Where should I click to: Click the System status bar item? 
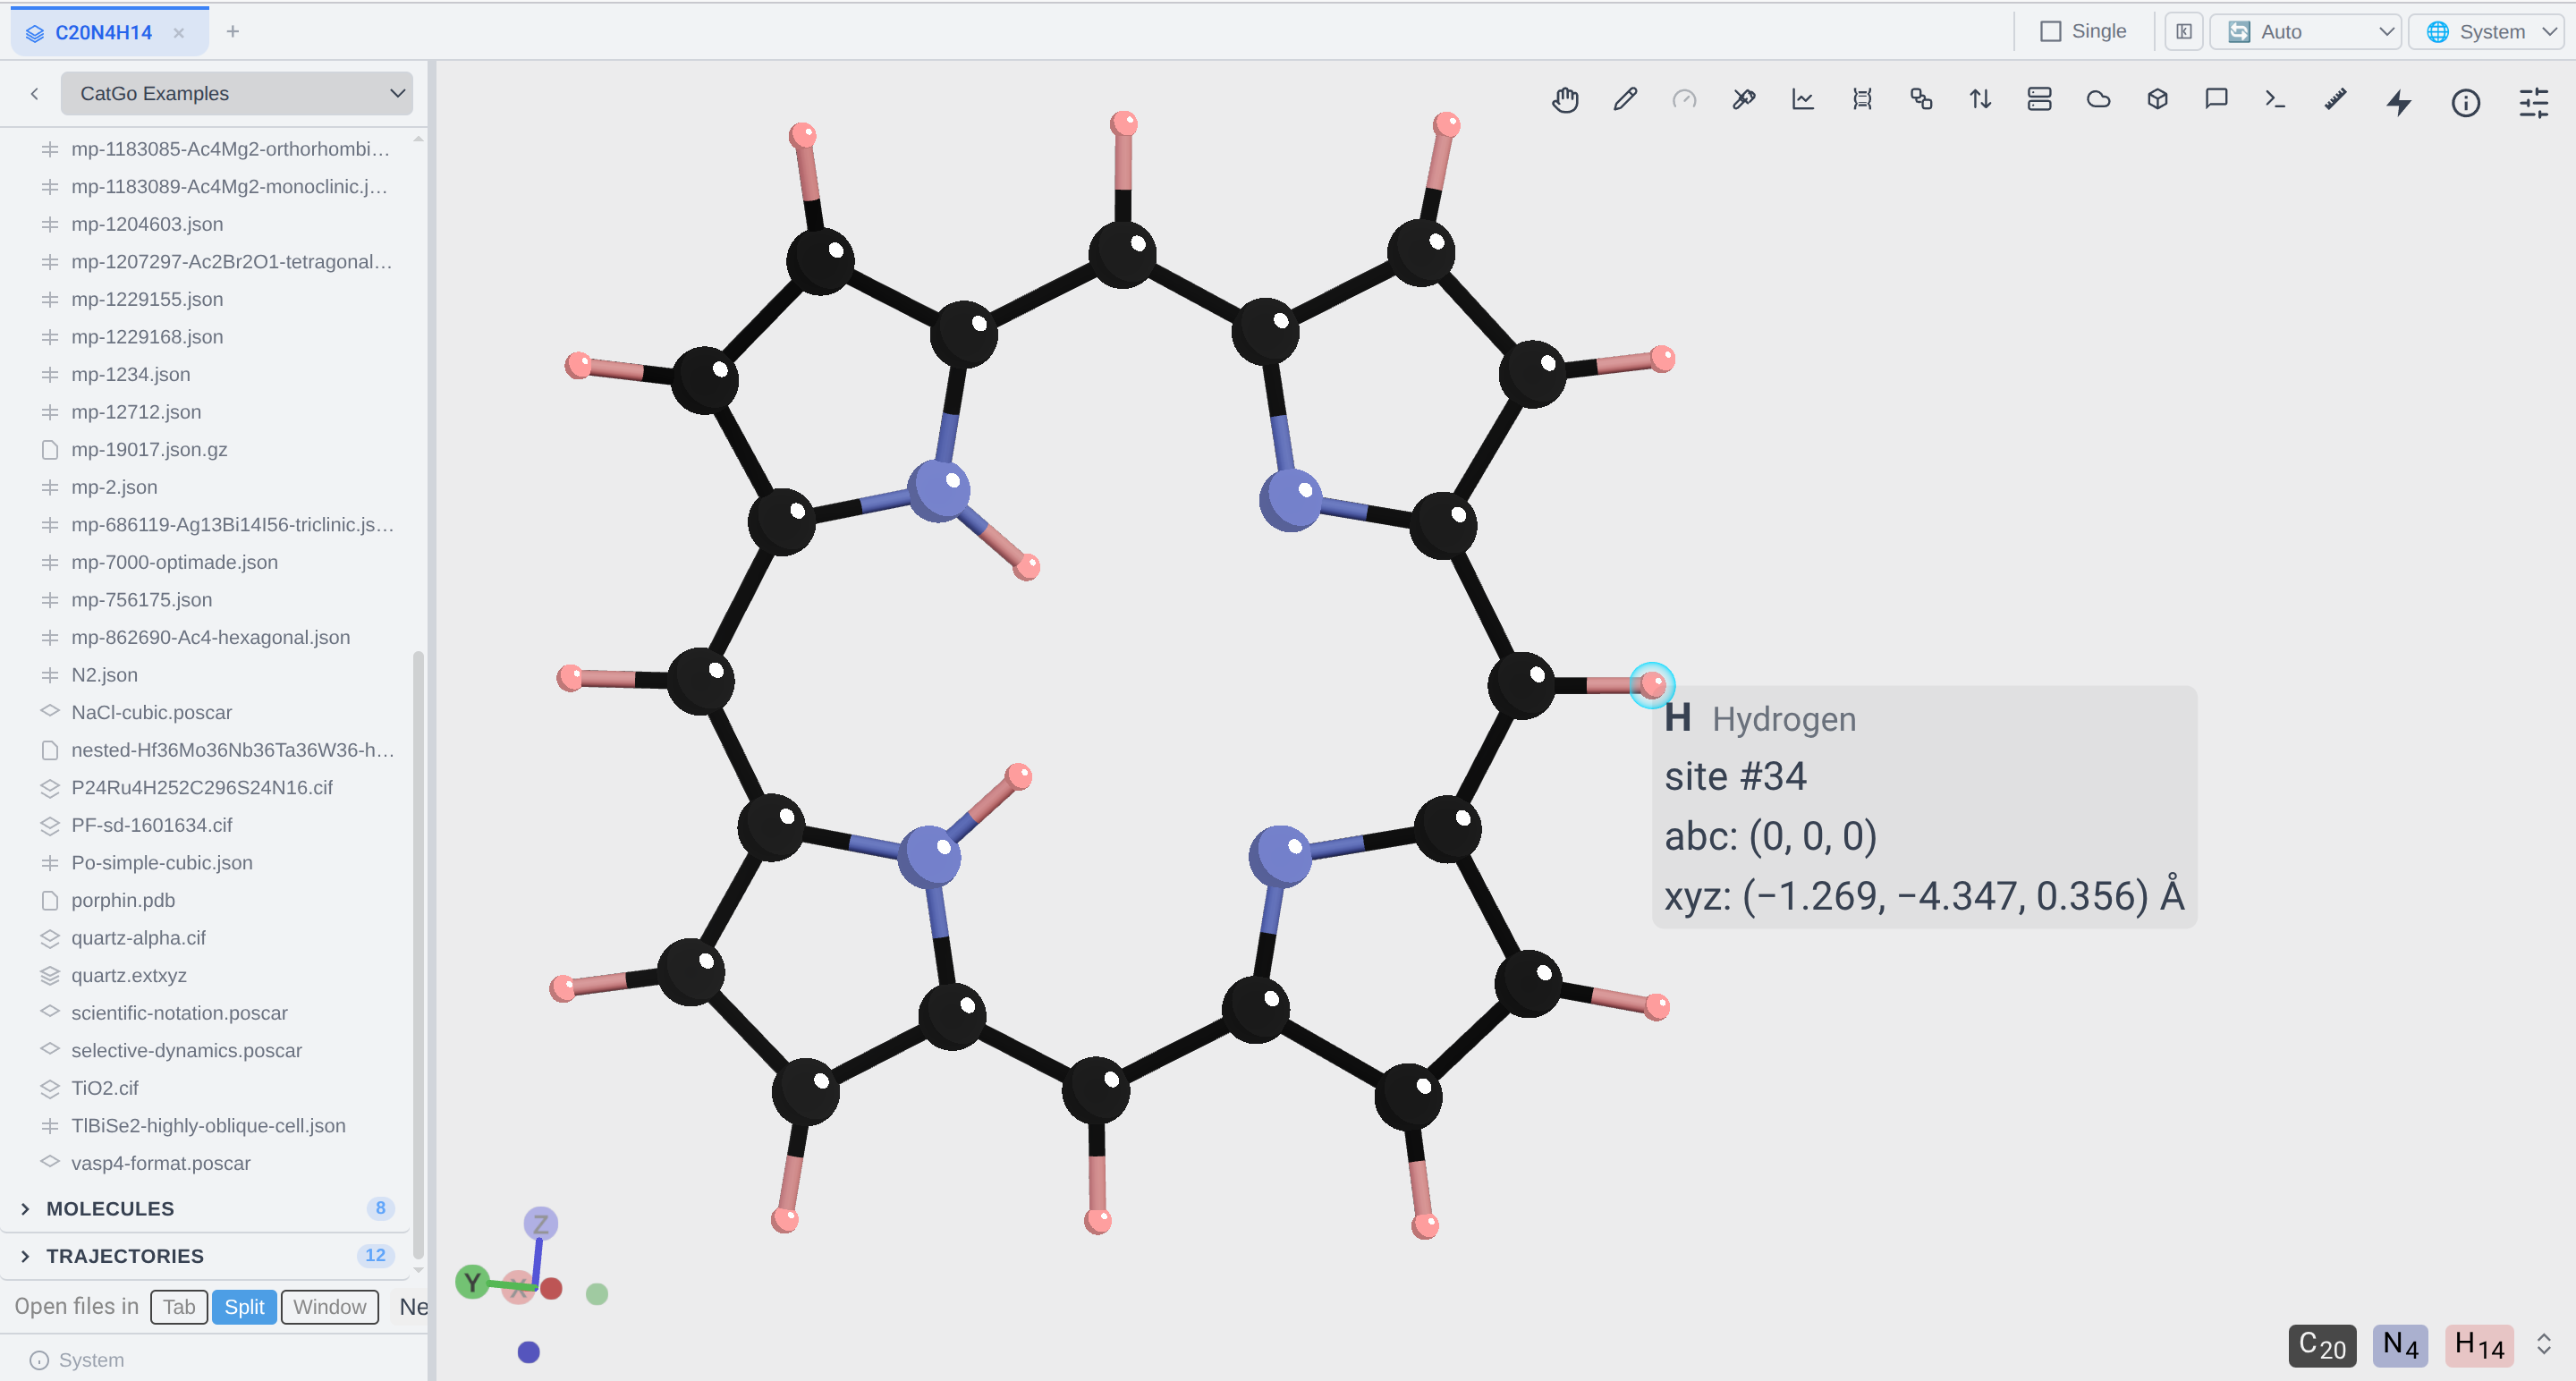point(78,1360)
